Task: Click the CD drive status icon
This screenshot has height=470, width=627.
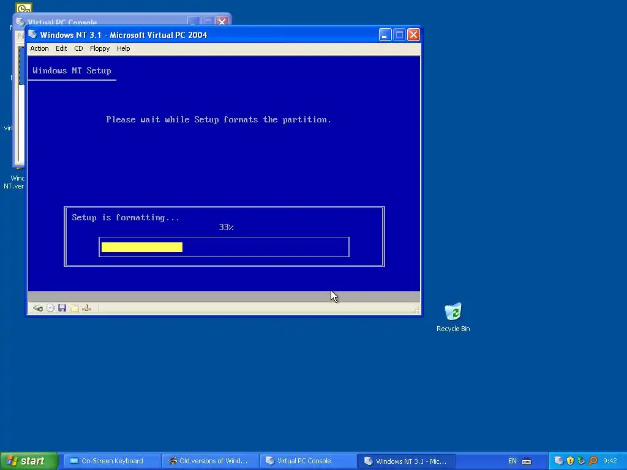Action: [50, 308]
